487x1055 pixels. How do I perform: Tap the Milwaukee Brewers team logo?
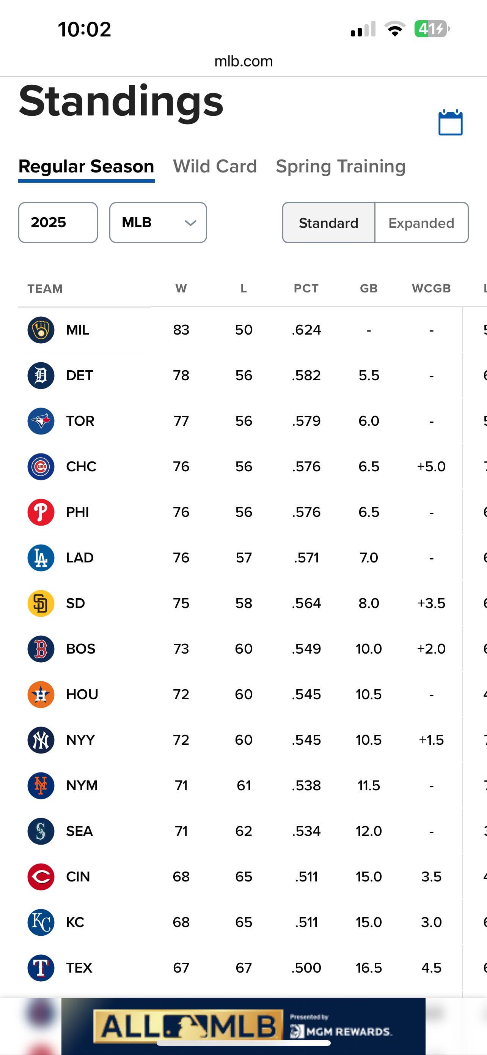click(x=41, y=330)
